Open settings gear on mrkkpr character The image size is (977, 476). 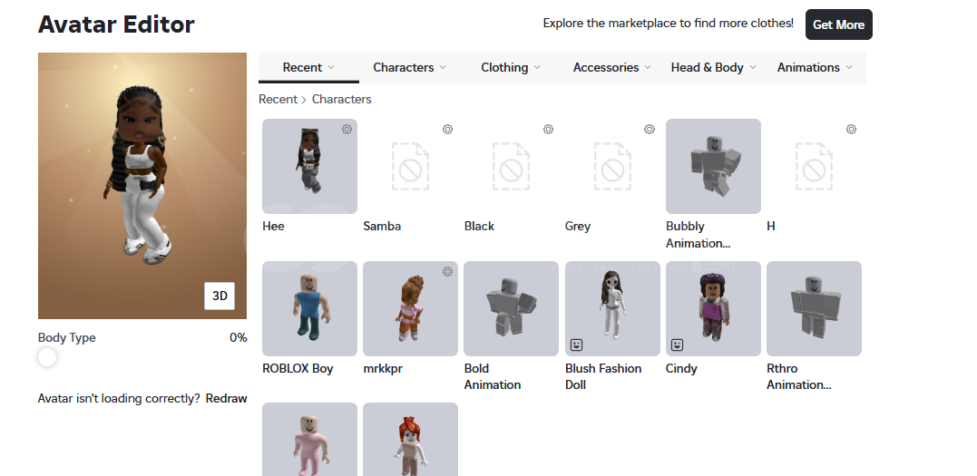click(x=447, y=272)
